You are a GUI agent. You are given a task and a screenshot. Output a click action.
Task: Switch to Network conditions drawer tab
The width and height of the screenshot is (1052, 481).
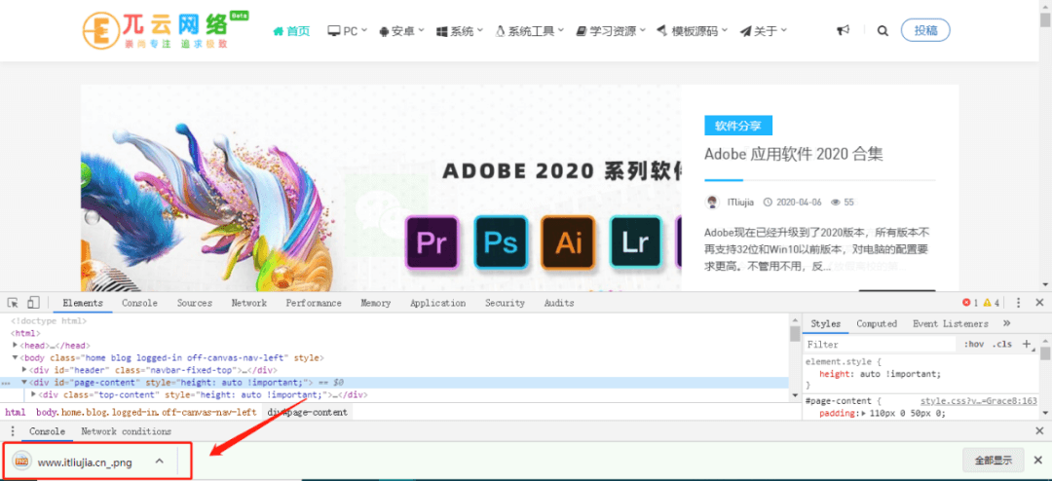pyautogui.click(x=126, y=431)
